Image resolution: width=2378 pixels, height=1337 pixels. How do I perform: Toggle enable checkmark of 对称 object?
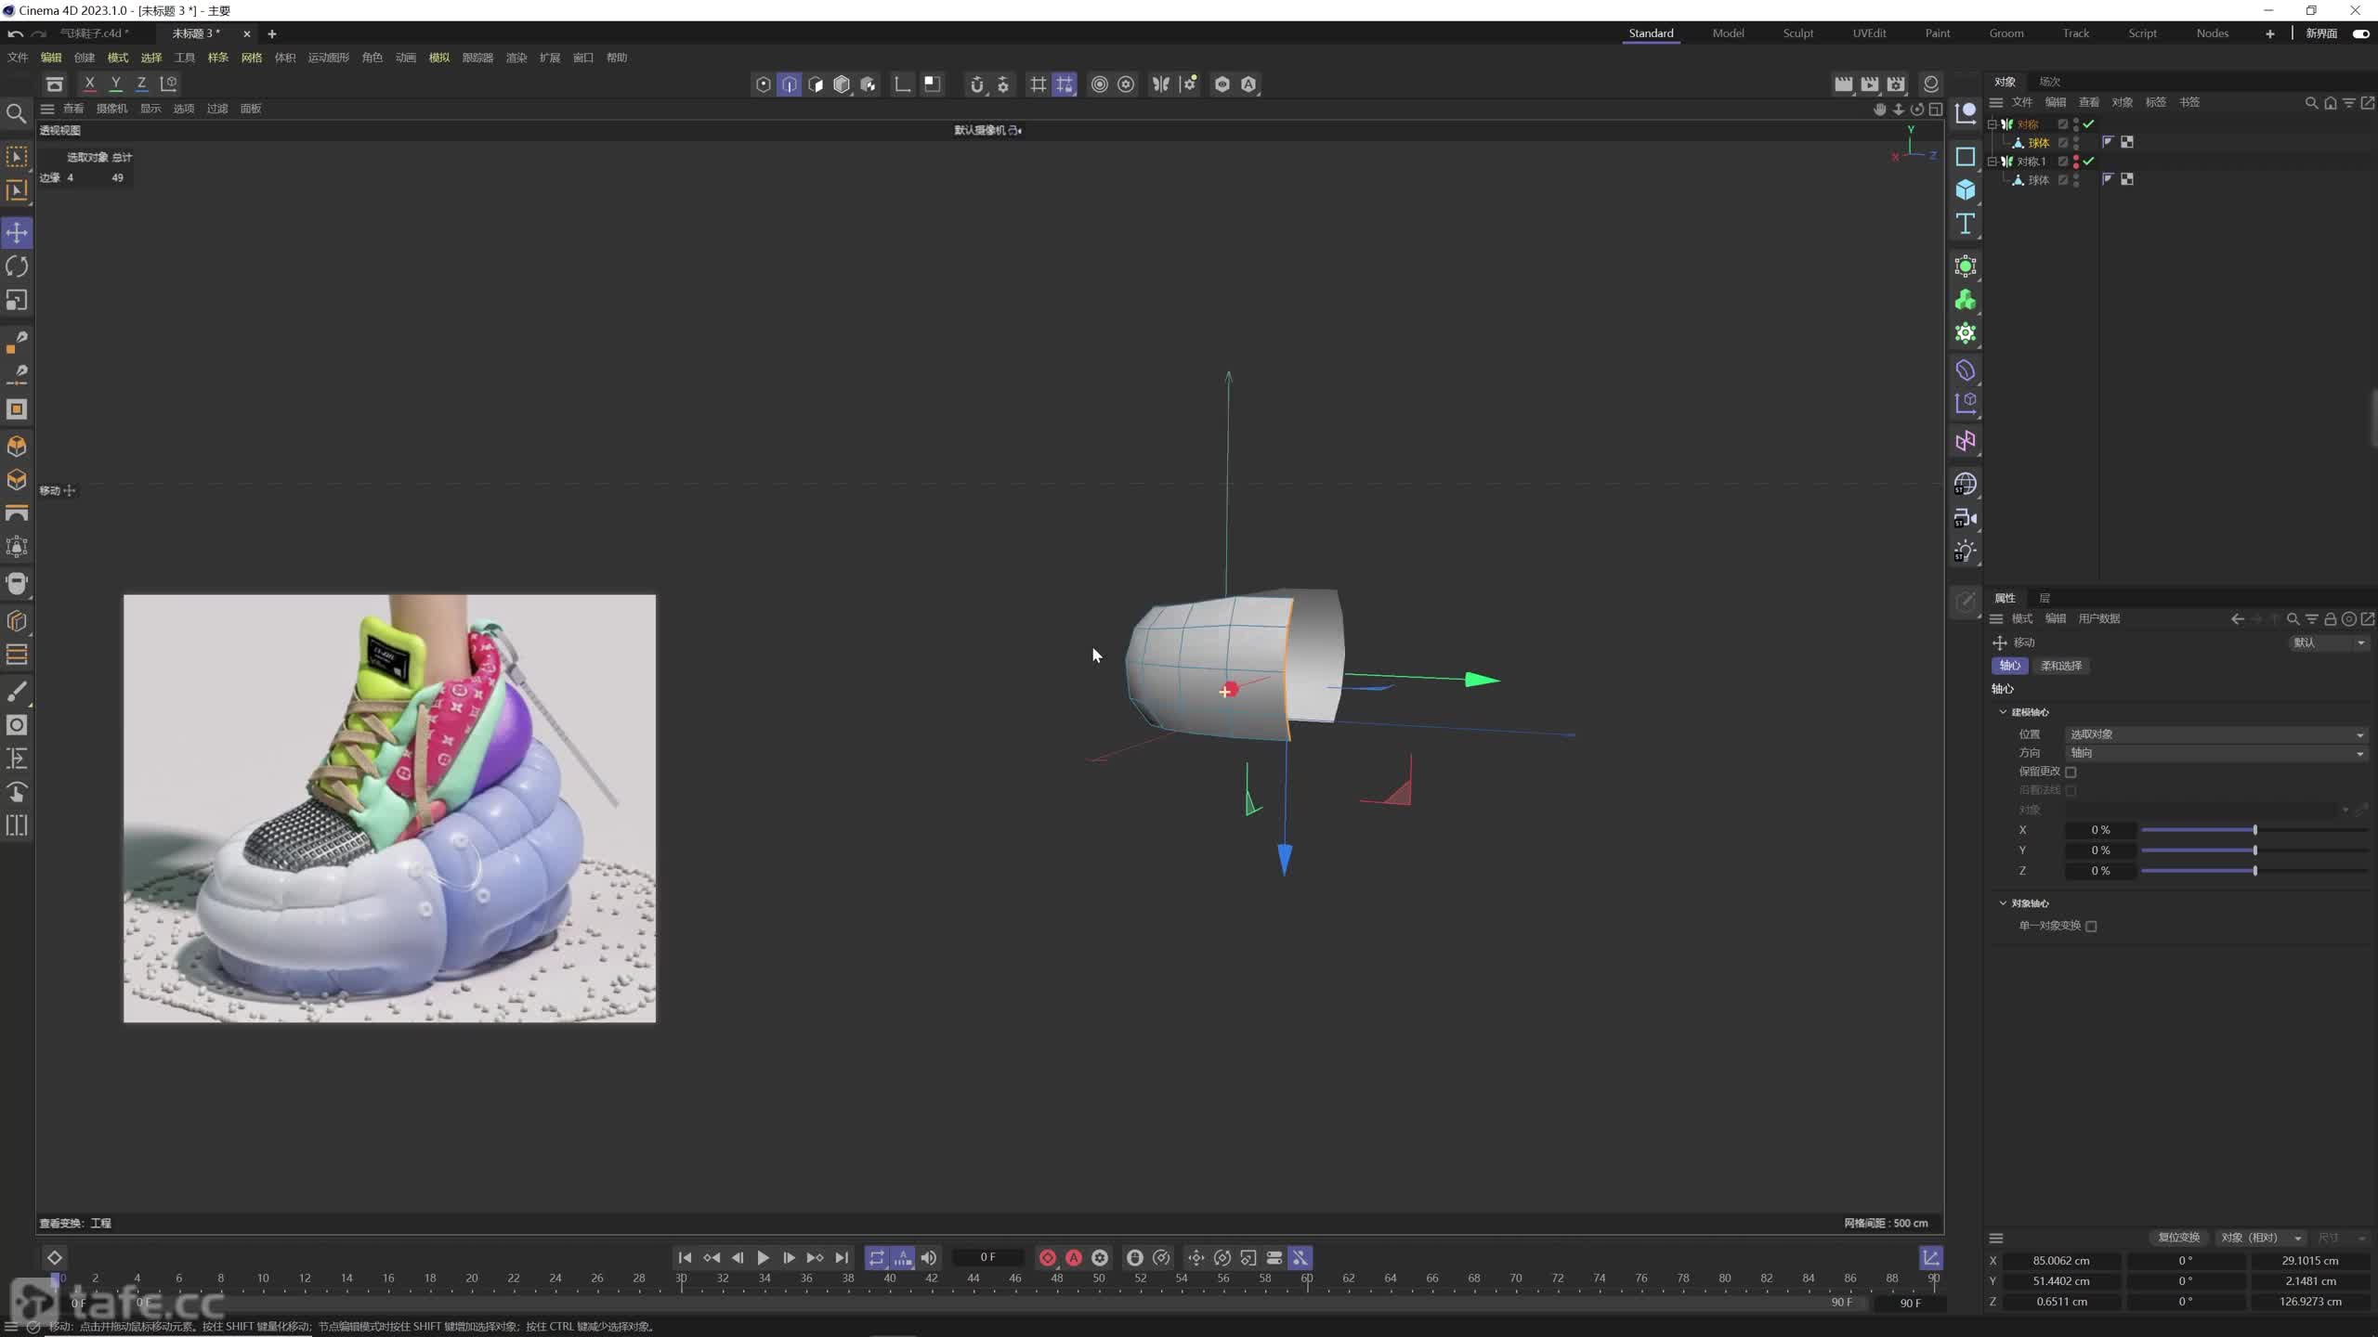(2088, 124)
